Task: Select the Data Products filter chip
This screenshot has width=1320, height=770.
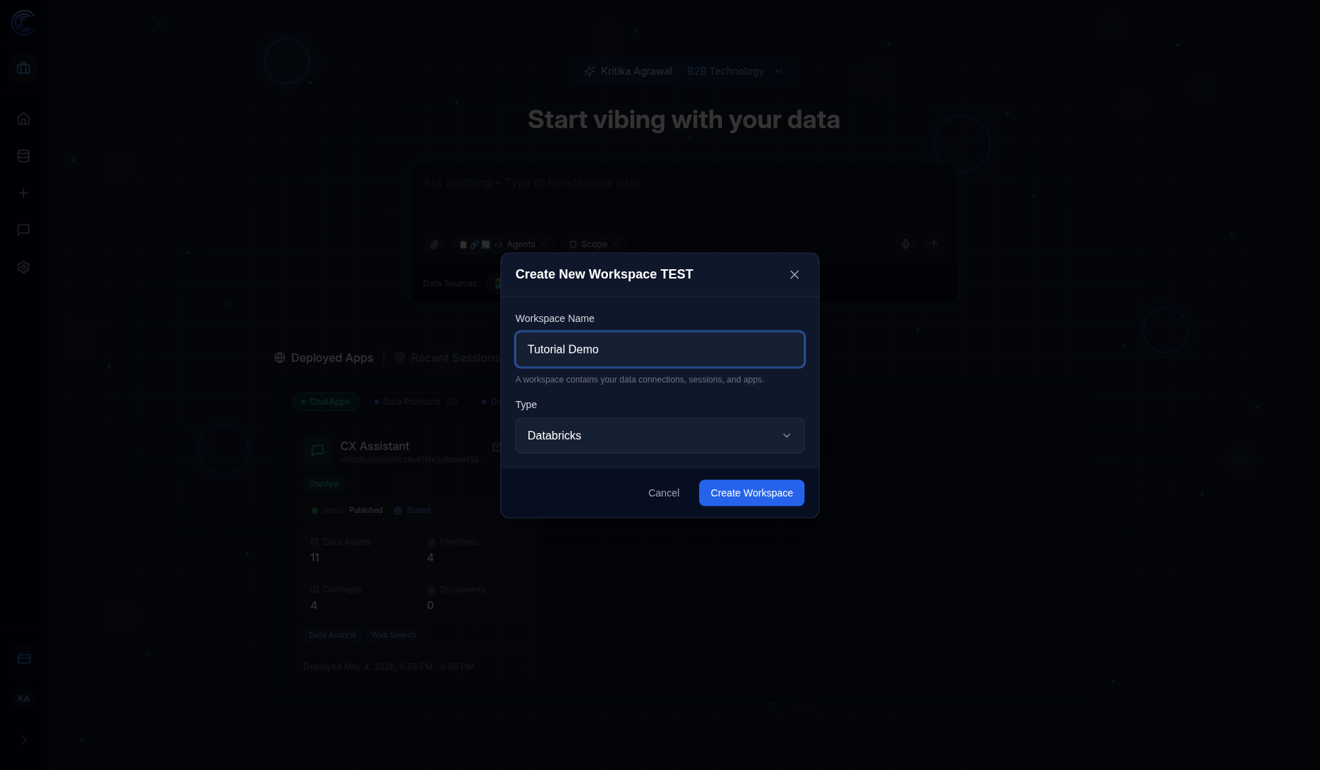Action: point(417,402)
